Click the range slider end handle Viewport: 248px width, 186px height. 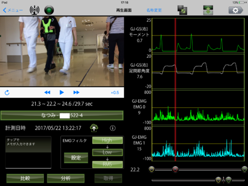tap(244, 169)
